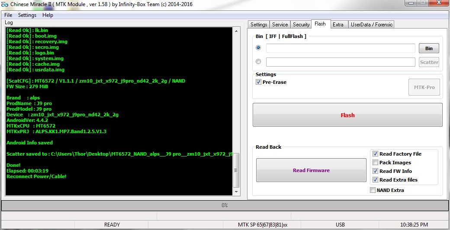Toggle the Pre-Erase checkbox

pyautogui.click(x=258, y=82)
